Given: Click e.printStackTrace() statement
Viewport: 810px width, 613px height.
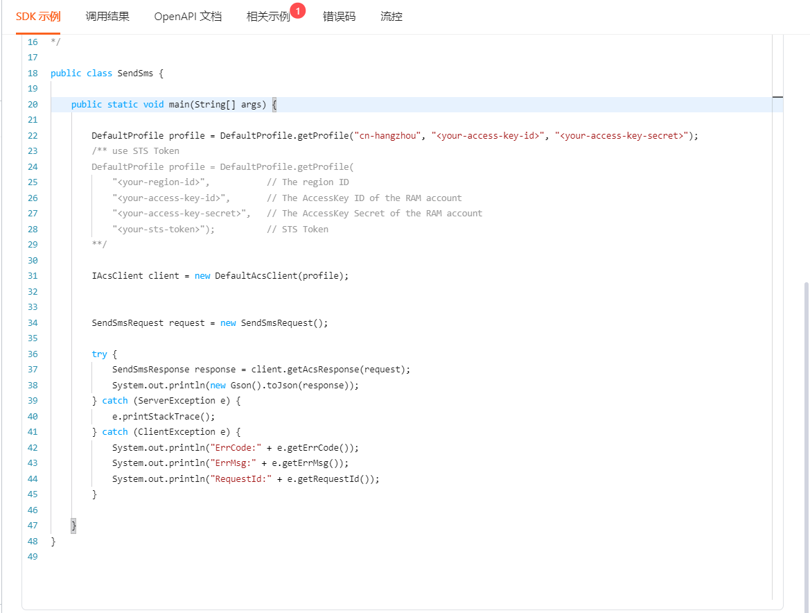Looking at the screenshot, I should pos(164,417).
